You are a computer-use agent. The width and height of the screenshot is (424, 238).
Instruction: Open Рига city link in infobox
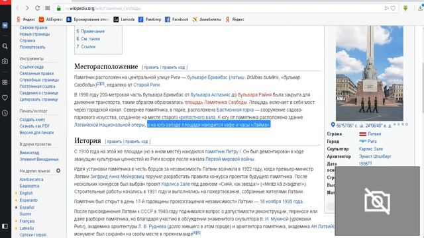coord(372,141)
